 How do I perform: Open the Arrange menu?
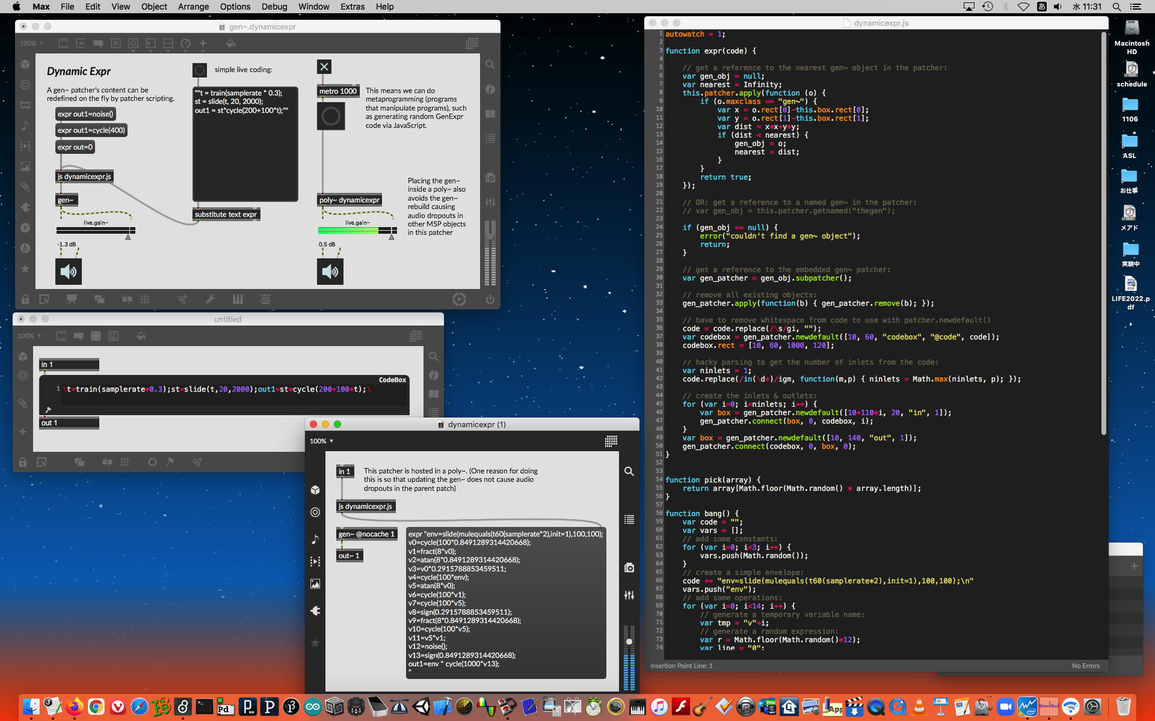click(193, 7)
